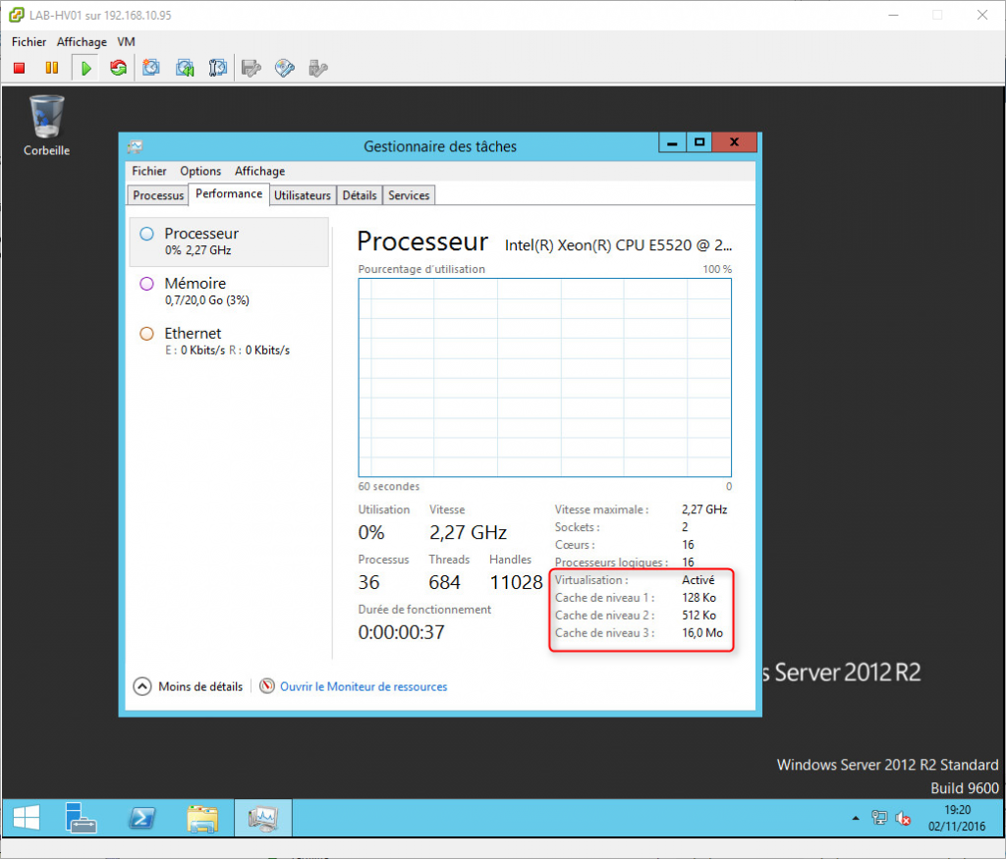Open Task Manager's Options menu

200,171
